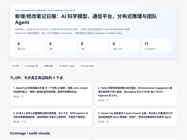Jump to the TL;DR section pill

click(x=15, y=66)
